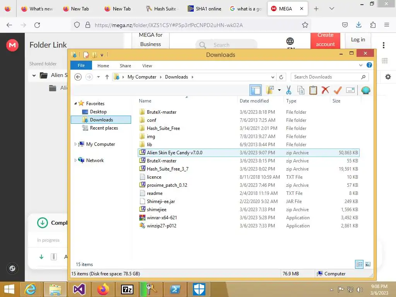
Task: Go back in Explorer navigation
Action: tap(78, 77)
